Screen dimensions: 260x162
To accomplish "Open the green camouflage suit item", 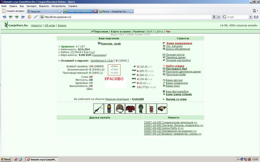I will click(141, 109).
